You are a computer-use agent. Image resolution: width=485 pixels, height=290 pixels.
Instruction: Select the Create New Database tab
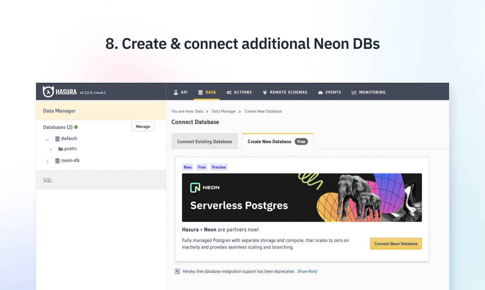(x=278, y=141)
